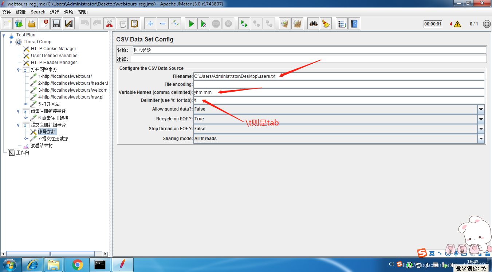
Task: Open the 帮助 menu
Action: [x=83, y=12]
